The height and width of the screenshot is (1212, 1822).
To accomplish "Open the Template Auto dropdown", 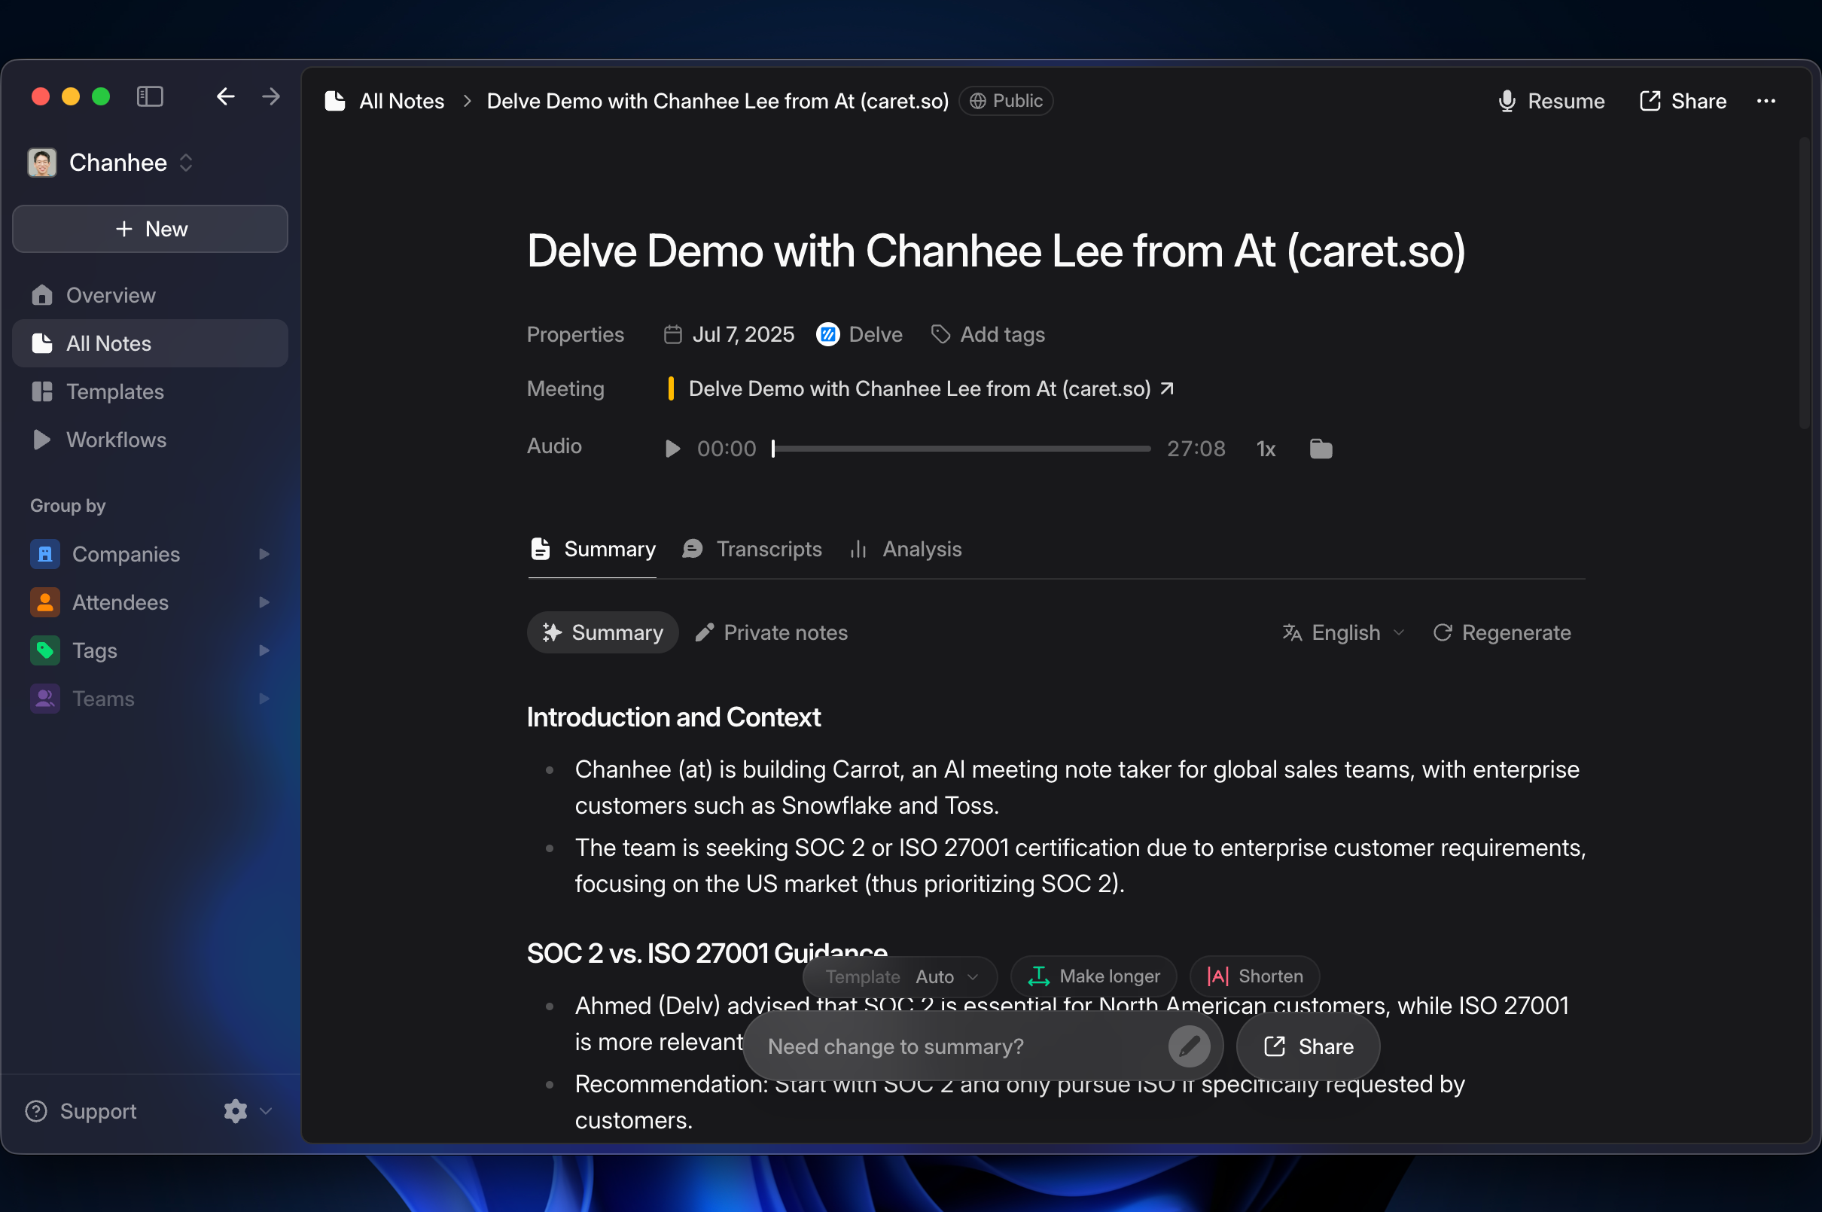I will pyautogui.click(x=900, y=977).
